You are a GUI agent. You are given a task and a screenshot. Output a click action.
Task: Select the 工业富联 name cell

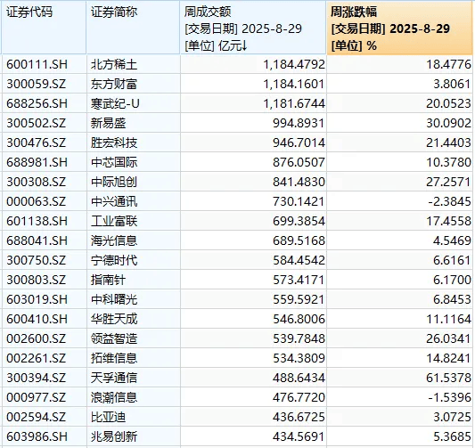coord(134,221)
